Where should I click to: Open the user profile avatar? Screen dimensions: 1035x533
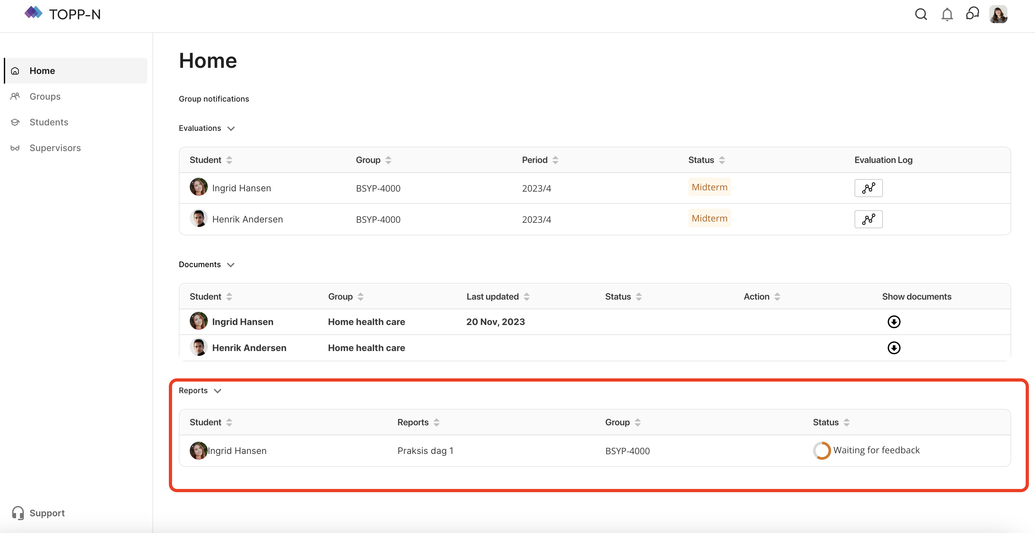[998, 14]
